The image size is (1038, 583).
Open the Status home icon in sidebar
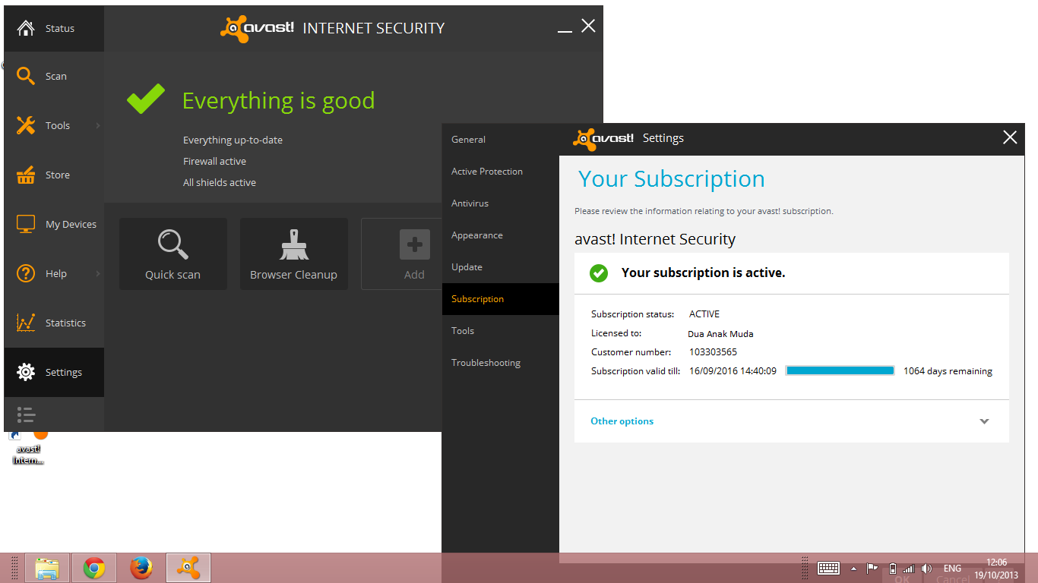click(26, 28)
